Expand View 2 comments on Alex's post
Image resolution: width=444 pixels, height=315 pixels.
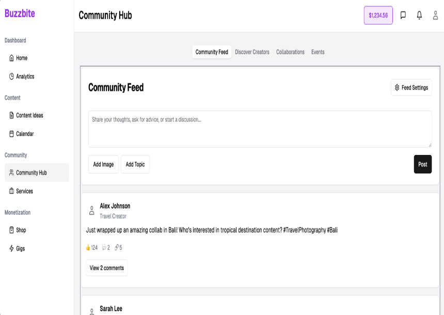coord(107,268)
